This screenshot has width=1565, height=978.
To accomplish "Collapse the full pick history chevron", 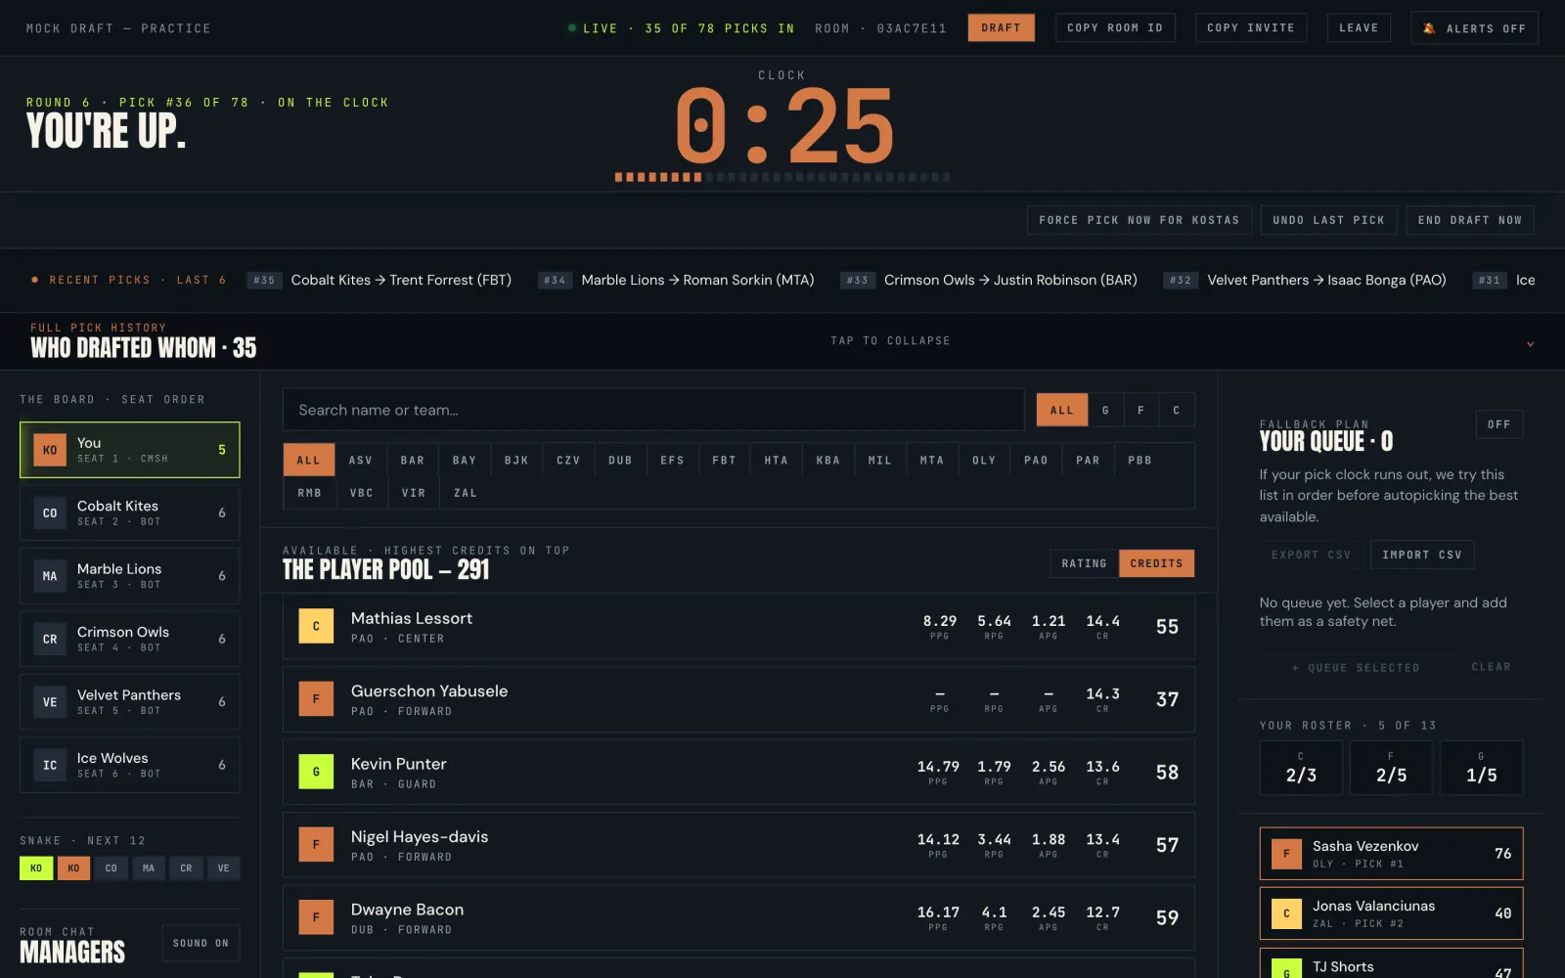I will 1531,343.
